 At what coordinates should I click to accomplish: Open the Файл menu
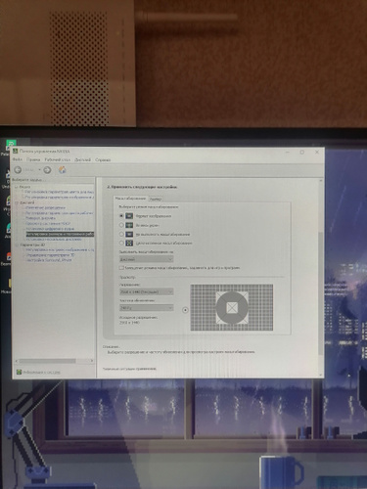[17, 159]
